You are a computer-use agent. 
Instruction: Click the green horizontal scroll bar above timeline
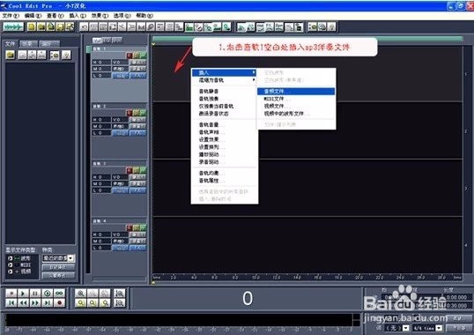click(x=307, y=39)
